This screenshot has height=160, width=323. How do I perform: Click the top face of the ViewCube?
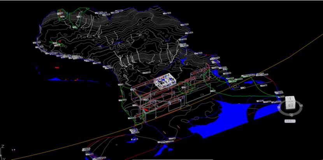coord(290,98)
